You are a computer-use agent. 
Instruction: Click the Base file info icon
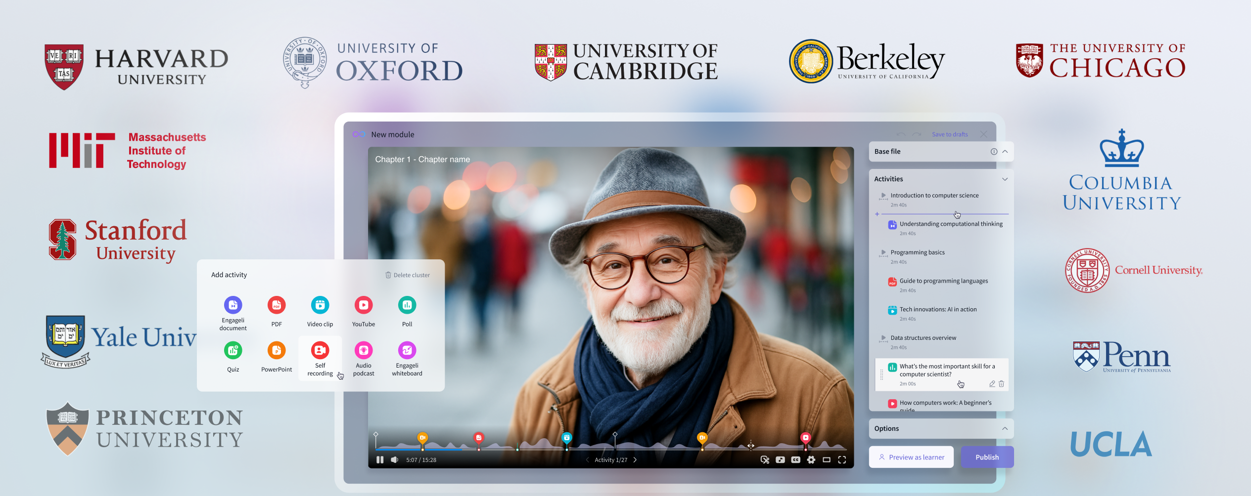click(x=994, y=152)
